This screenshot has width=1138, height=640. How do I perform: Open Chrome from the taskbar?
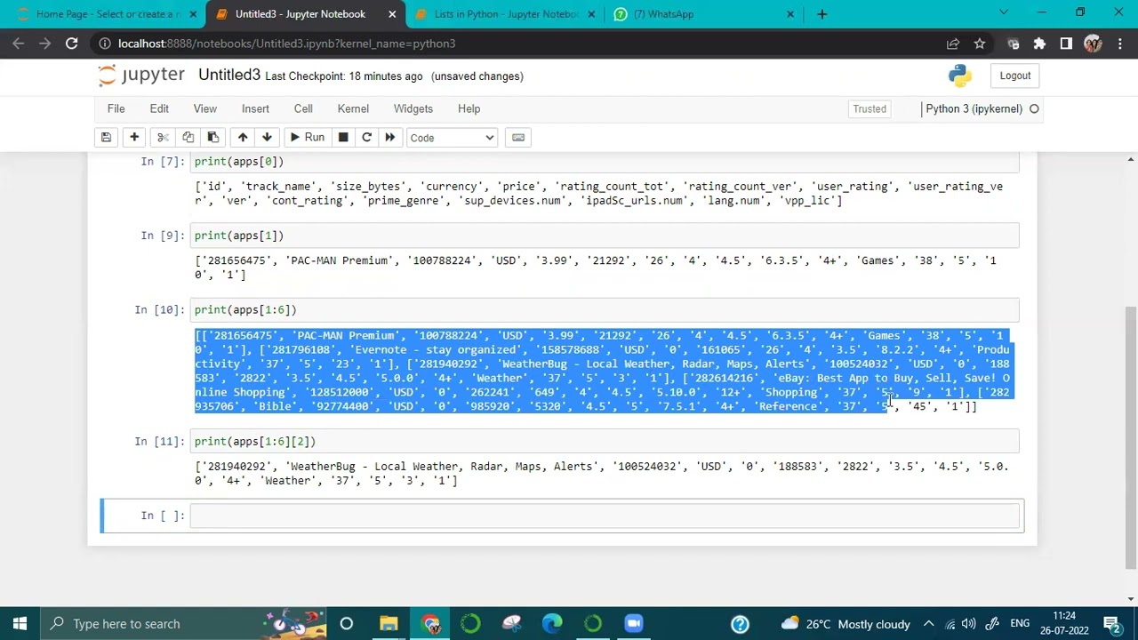[430, 623]
